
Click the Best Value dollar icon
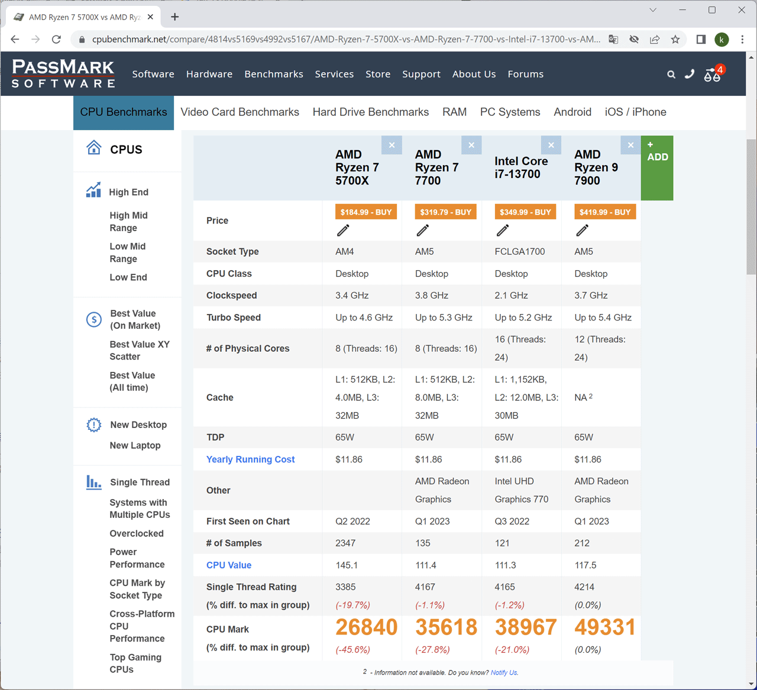tap(93, 320)
